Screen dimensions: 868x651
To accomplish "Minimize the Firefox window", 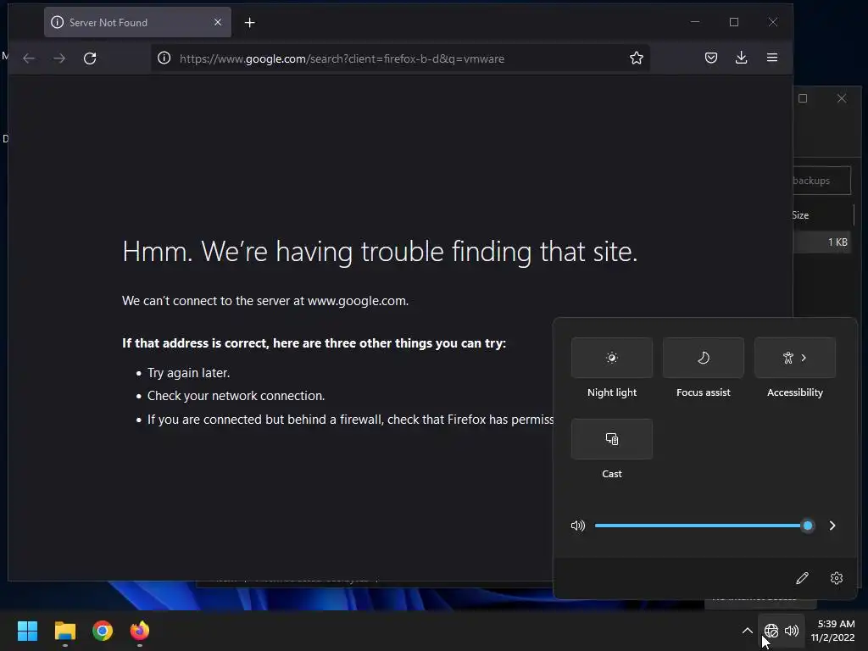I will (x=695, y=22).
